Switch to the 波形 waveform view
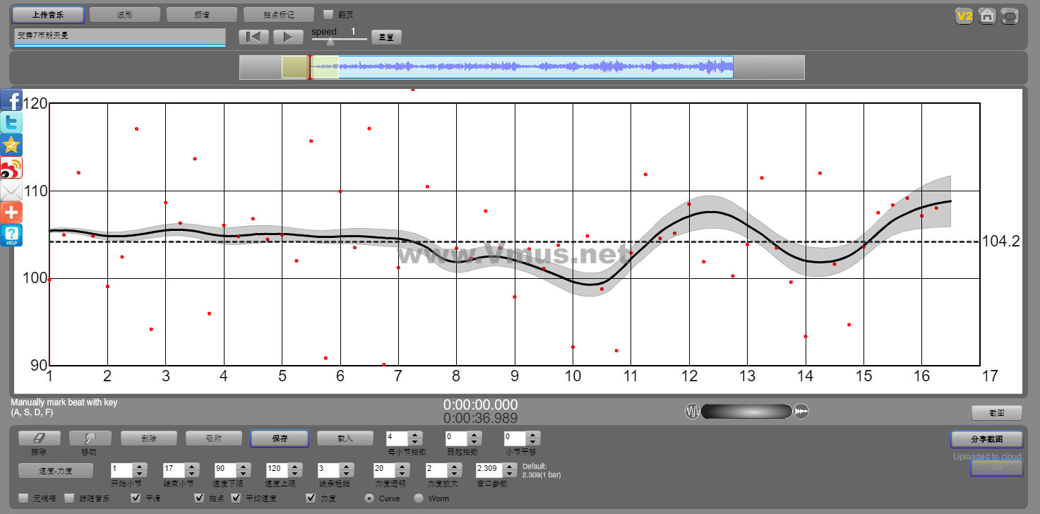The height and width of the screenshot is (514, 1040). click(x=125, y=14)
